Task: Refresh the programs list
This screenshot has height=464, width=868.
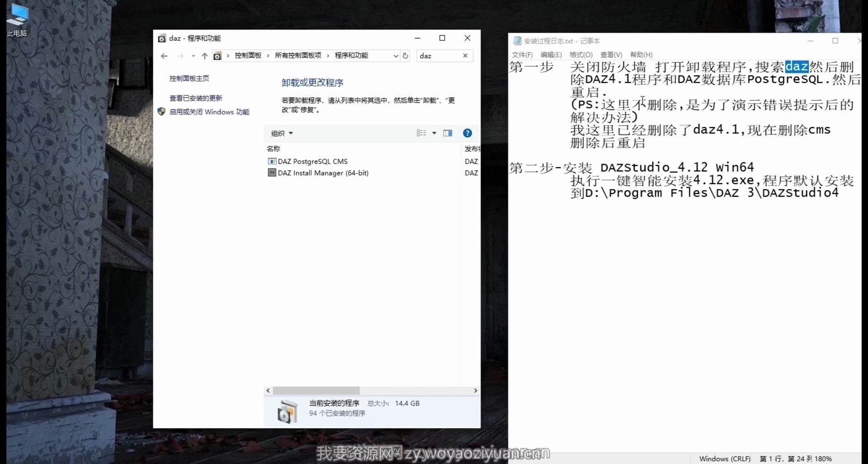Action: pos(406,56)
